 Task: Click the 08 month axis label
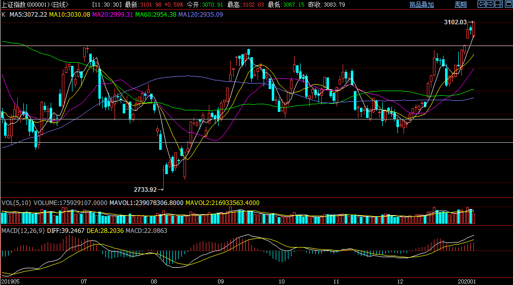[x=154, y=281]
